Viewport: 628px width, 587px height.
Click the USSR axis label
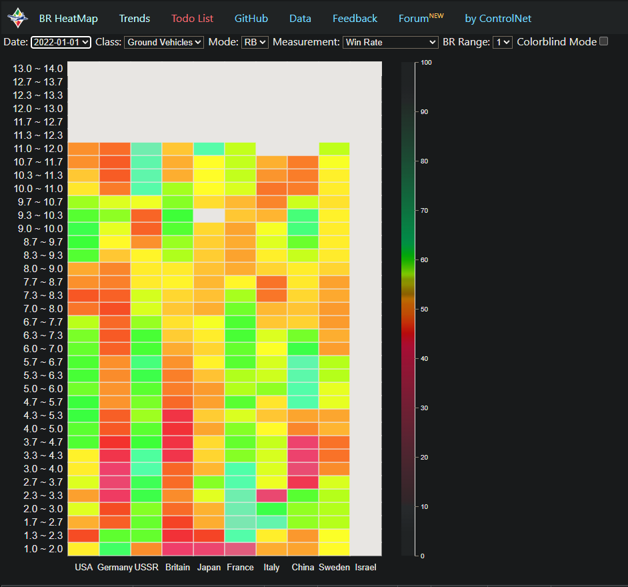pos(146,568)
